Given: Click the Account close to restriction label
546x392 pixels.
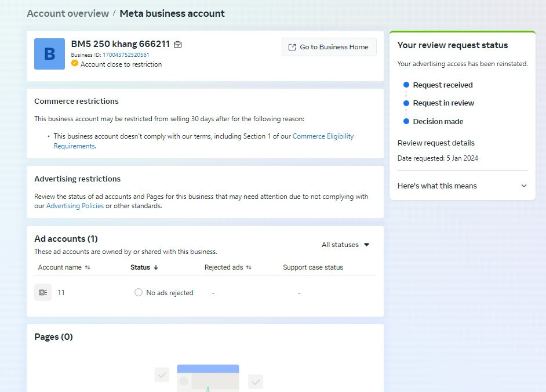Looking at the screenshot, I should tap(121, 64).
